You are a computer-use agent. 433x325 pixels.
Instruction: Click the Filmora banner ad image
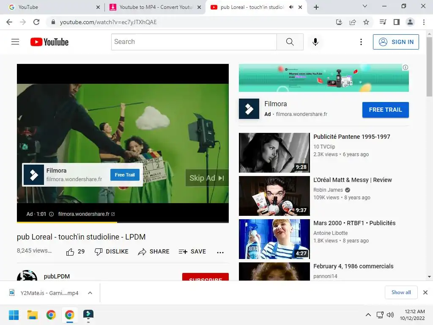[x=323, y=78]
